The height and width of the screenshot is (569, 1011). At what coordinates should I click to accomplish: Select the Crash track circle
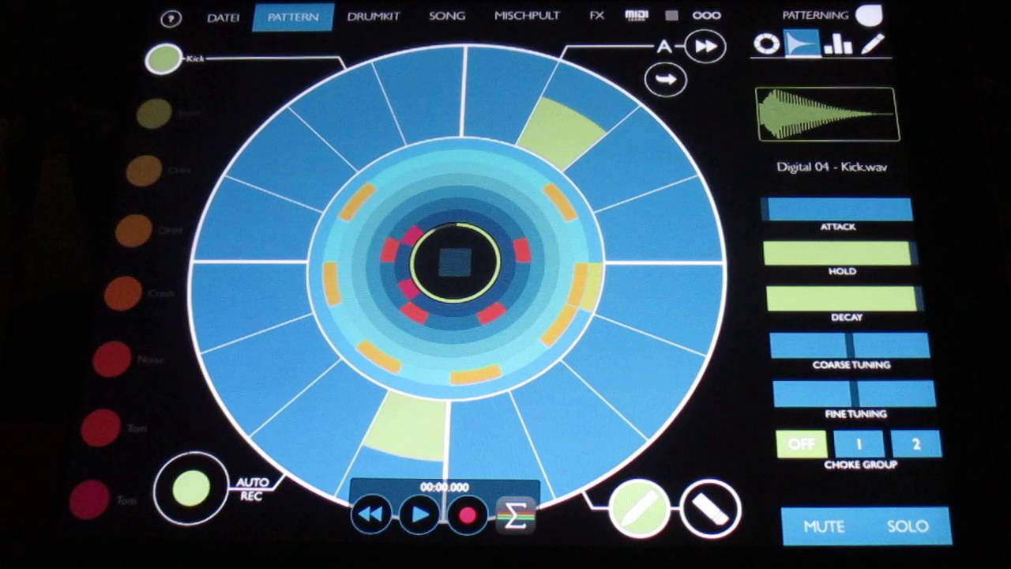point(122,293)
